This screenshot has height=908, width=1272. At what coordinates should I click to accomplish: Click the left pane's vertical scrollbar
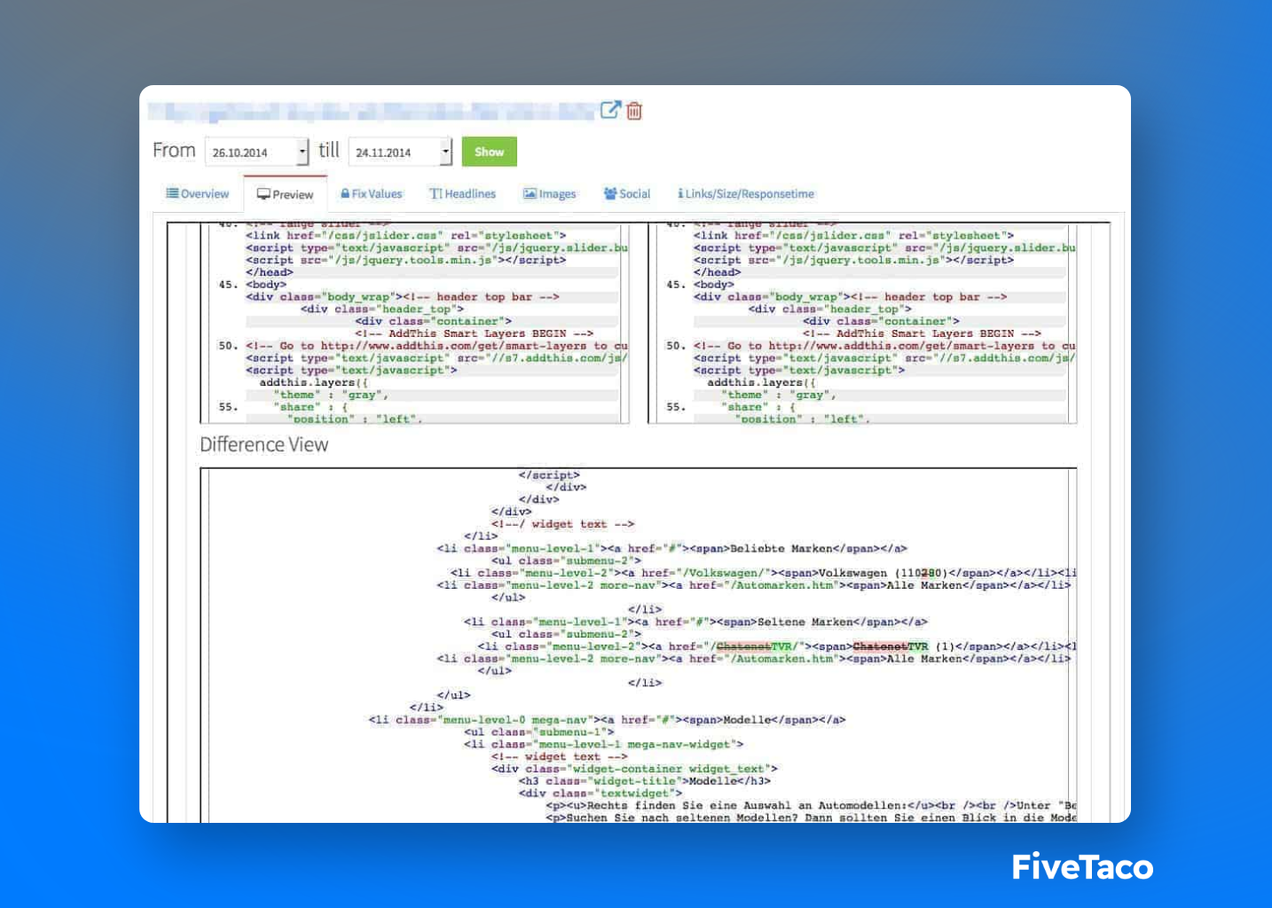pyautogui.click(x=626, y=323)
